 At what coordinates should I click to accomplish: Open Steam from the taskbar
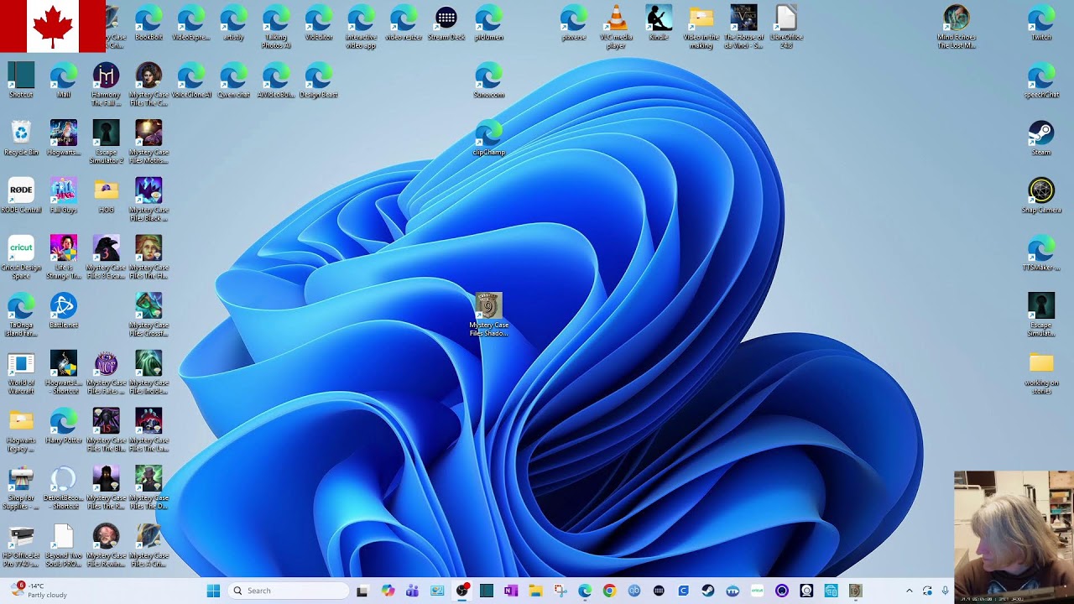[708, 591]
